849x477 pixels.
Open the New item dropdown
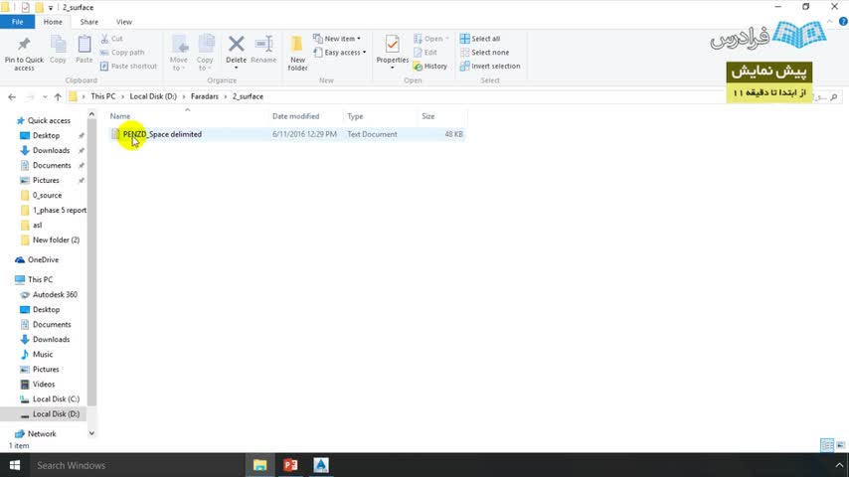[x=337, y=39]
